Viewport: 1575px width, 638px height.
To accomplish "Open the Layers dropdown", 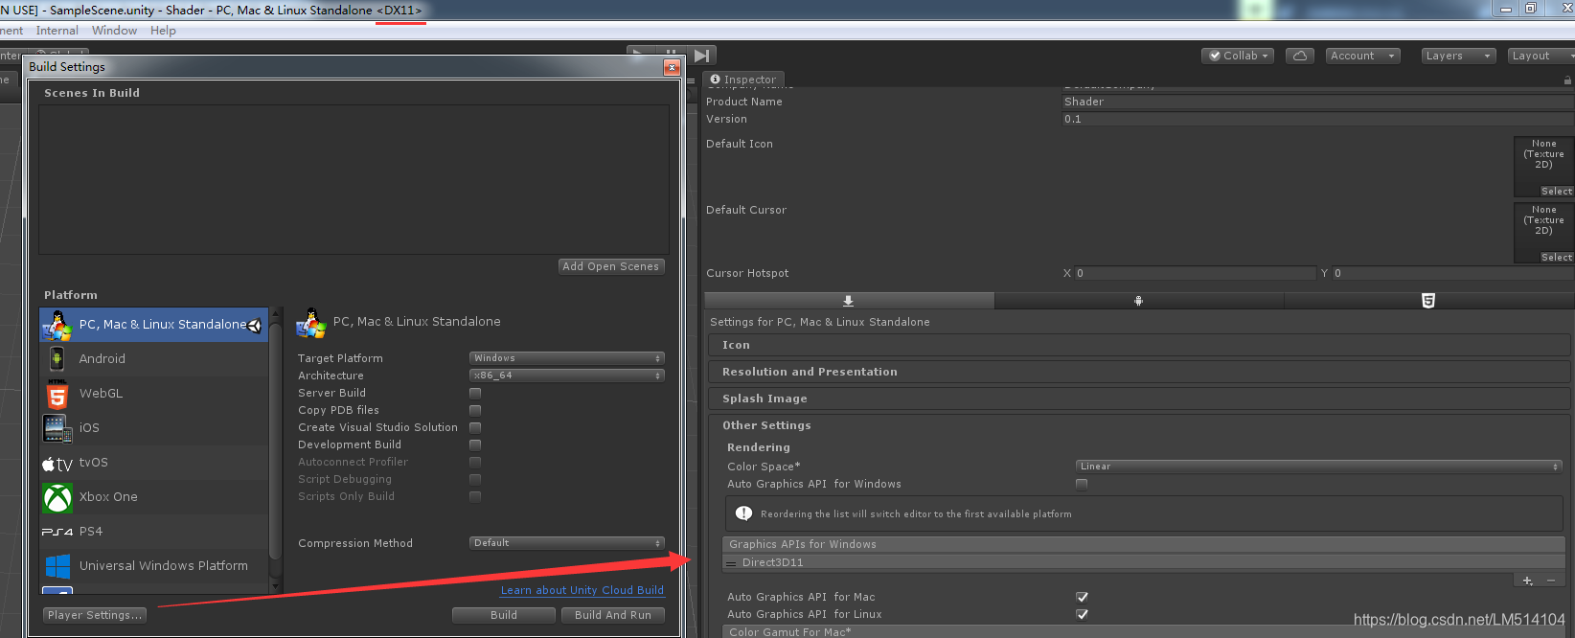I will click(x=1458, y=56).
